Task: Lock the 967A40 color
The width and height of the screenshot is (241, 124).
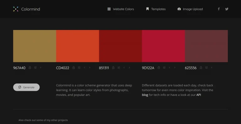Action: tap(30, 67)
